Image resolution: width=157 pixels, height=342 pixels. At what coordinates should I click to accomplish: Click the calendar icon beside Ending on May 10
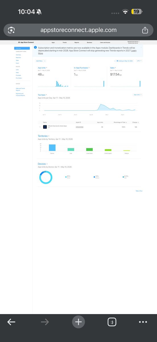117,61
